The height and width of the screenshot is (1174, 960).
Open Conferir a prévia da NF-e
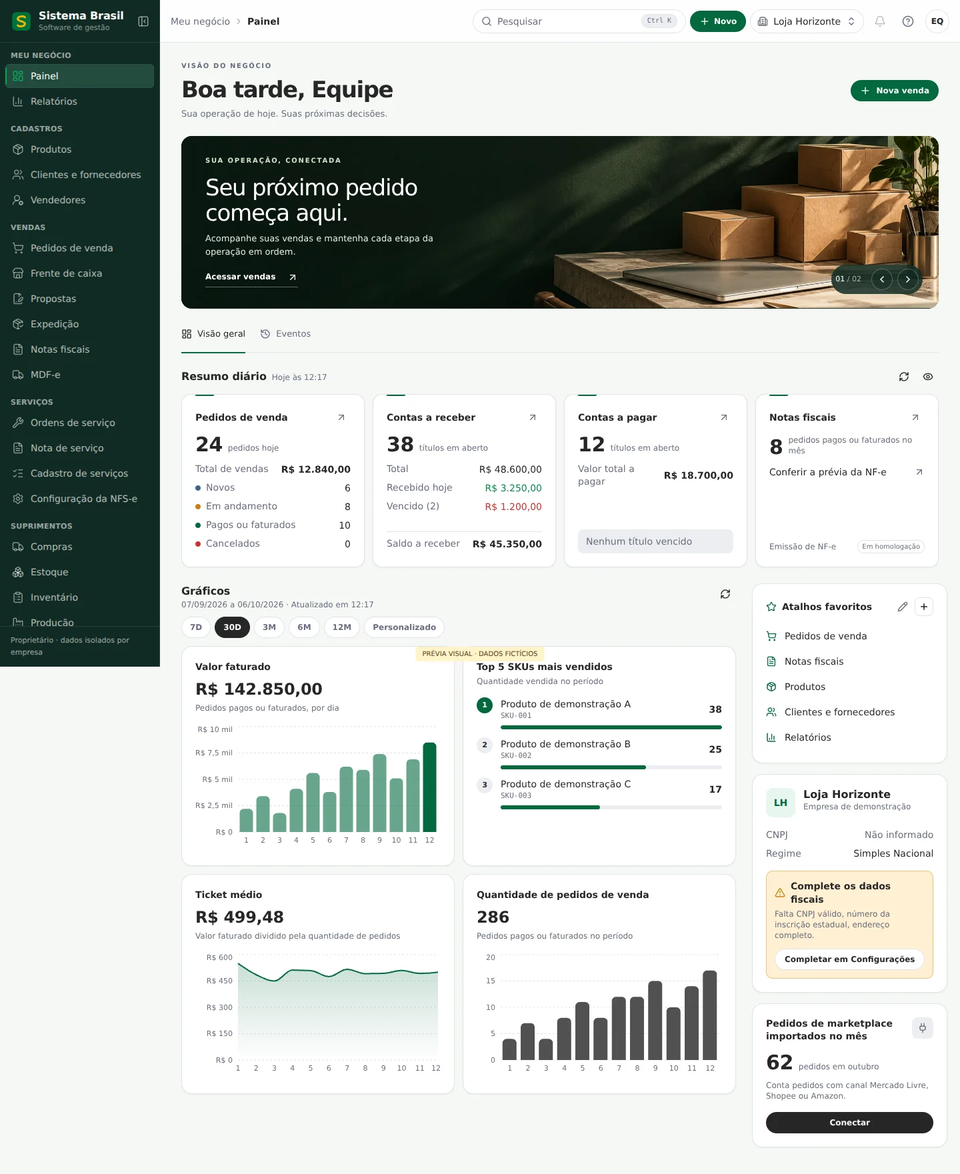[847, 472]
